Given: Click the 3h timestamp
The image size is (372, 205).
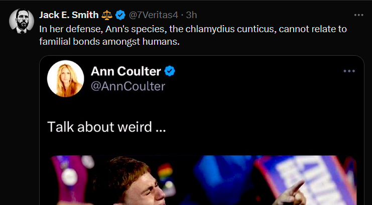Looking at the screenshot, I should pos(192,15).
